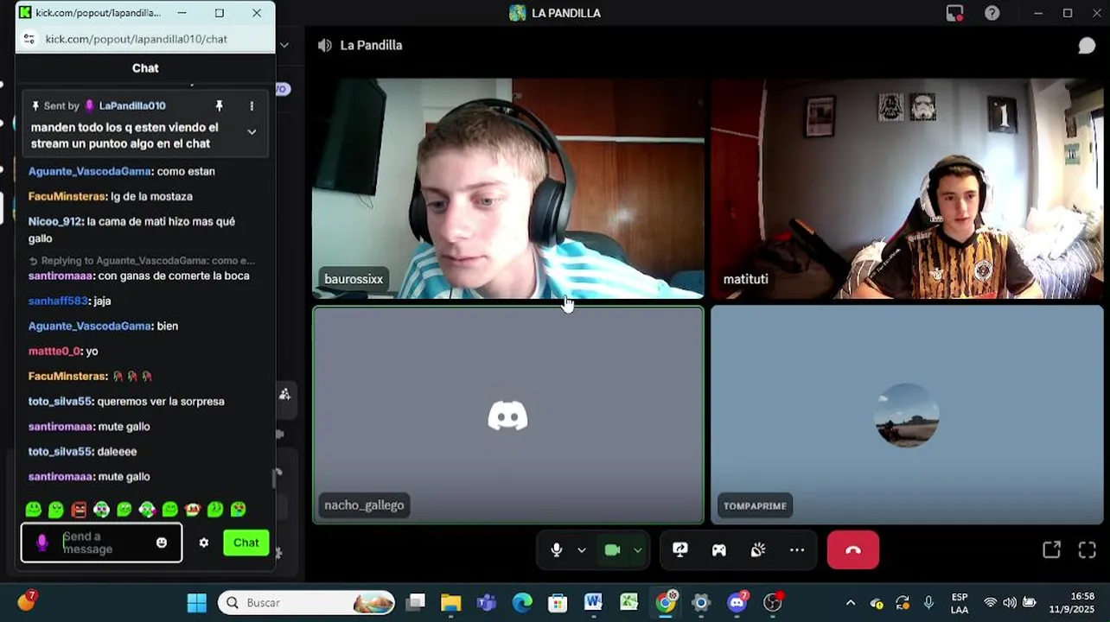Pop out the call window
Screen dimensions: 1110x622
coord(1051,550)
